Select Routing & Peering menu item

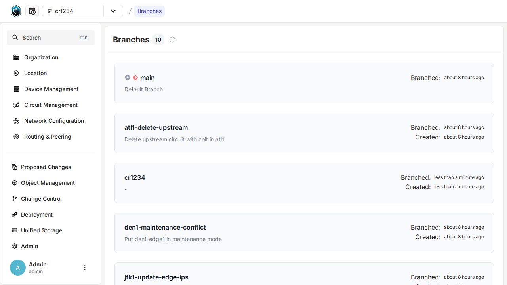pos(48,137)
